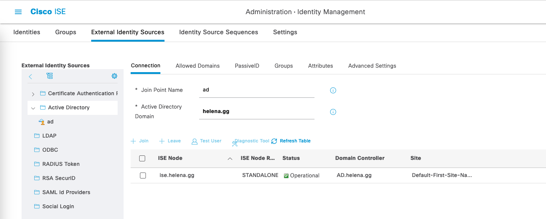Click info icon next to Join Point Name
The height and width of the screenshot is (219, 546).
333,90
